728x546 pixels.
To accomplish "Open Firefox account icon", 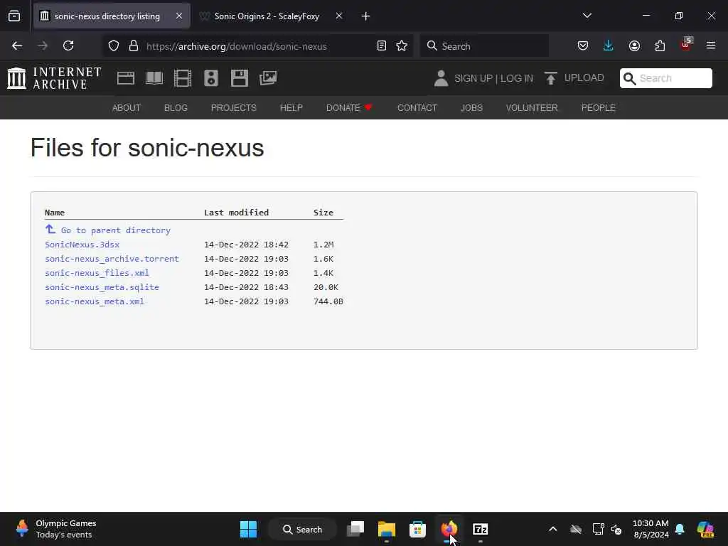I will tap(634, 46).
